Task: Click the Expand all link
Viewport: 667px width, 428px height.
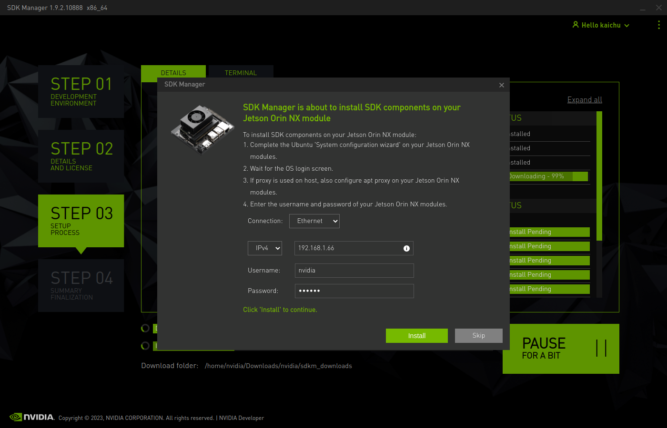Action: click(x=585, y=100)
